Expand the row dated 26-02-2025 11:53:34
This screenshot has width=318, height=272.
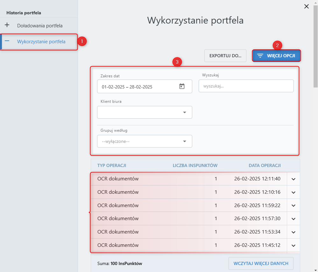pyautogui.click(x=293, y=232)
